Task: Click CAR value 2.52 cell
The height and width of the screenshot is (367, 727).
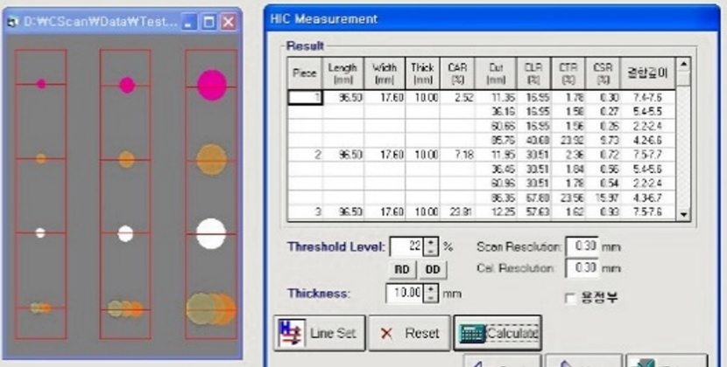Action: (457, 98)
